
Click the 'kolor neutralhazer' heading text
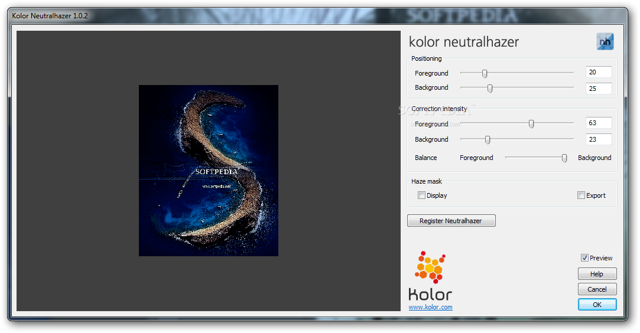coord(464,41)
